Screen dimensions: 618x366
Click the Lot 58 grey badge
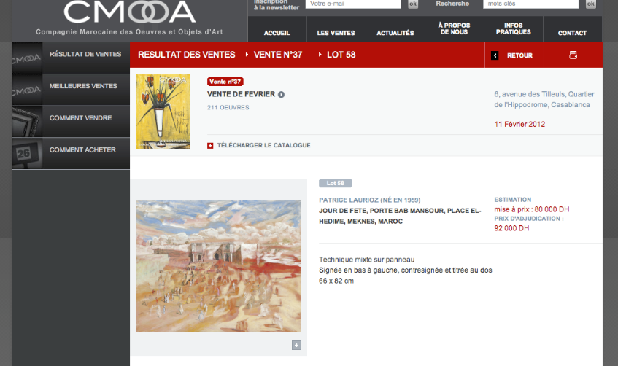pyautogui.click(x=336, y=183)
